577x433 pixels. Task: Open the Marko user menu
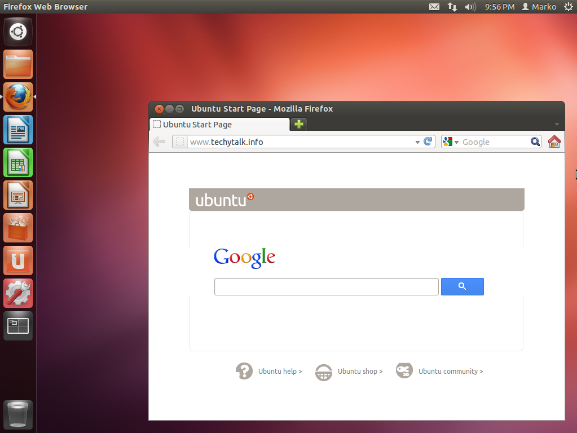[539, 7]
